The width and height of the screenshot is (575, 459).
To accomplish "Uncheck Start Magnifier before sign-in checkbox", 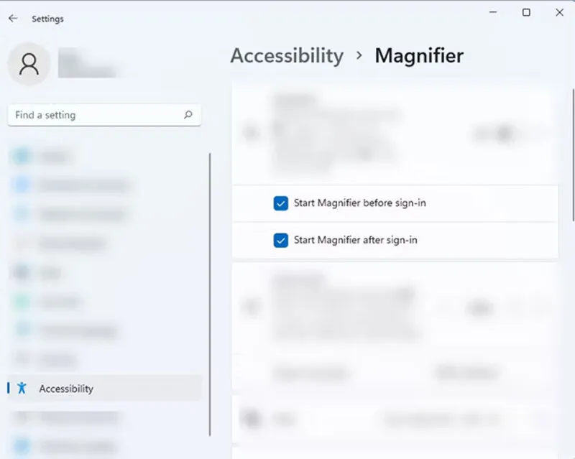I will click(x=281, y=203).
